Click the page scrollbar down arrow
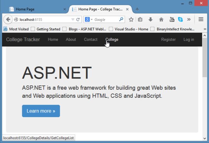209x143 pixels. click(x=204, y=138)
